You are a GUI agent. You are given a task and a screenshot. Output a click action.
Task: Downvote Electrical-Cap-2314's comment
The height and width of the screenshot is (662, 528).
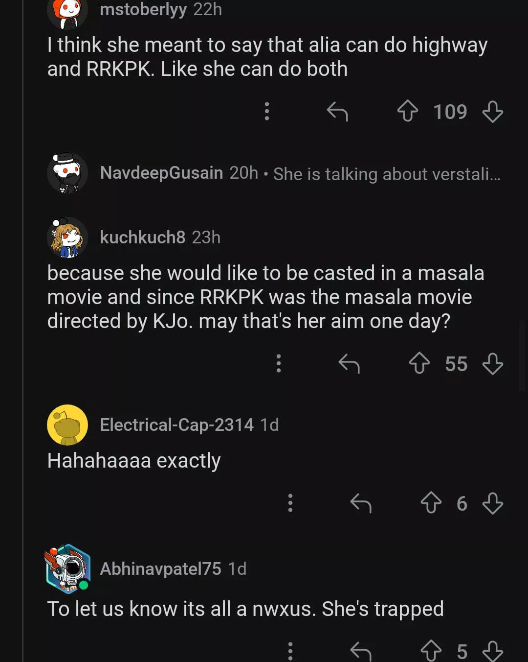pos(492,503)
